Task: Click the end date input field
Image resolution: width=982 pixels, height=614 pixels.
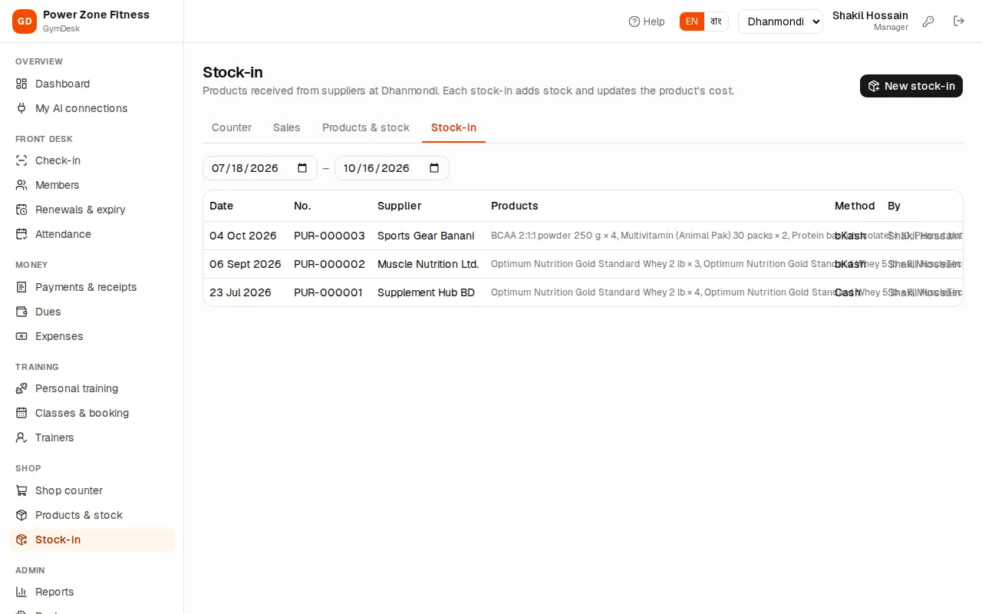Action: click(x=392, y=168)
